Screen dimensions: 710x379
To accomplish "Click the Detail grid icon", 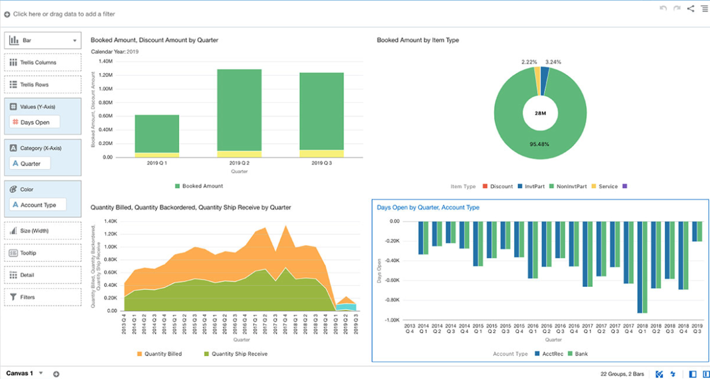I will pos(14,275).
